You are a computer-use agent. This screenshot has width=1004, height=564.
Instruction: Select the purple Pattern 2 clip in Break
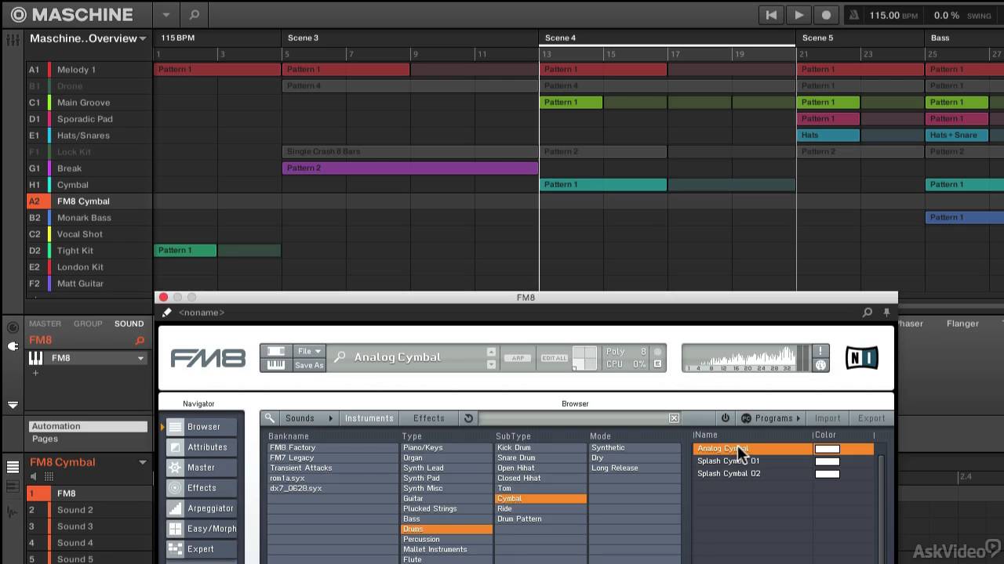[410, 168]
